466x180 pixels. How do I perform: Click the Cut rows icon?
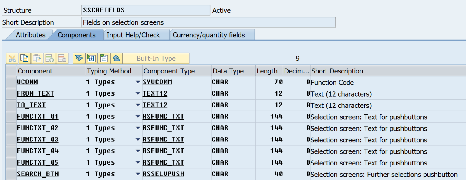click(x=12, y=58)
